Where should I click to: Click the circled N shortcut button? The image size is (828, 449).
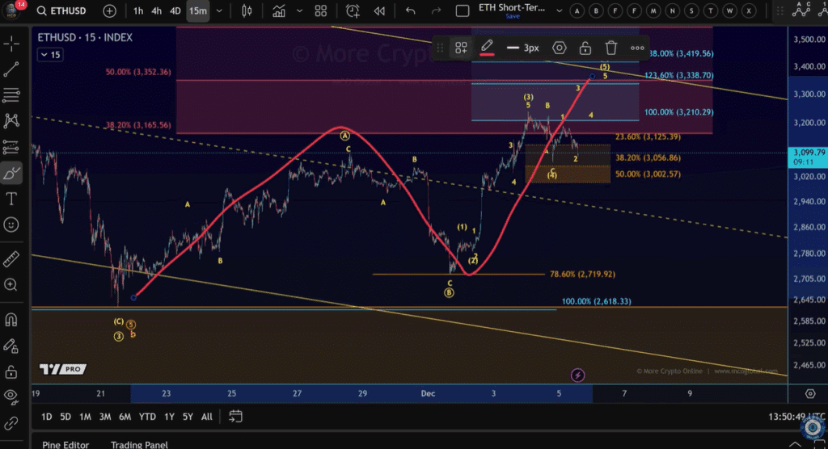click(x=672, y=10)
